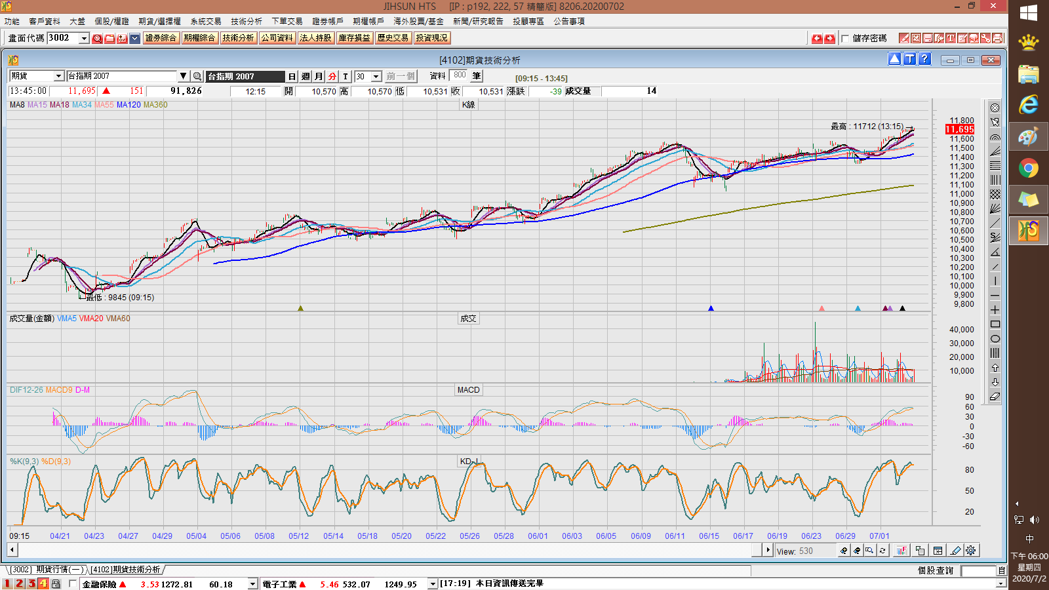Switch to the [3002] 期貨行情(一) tab
1049x590 pixels.
click(47, 570)
